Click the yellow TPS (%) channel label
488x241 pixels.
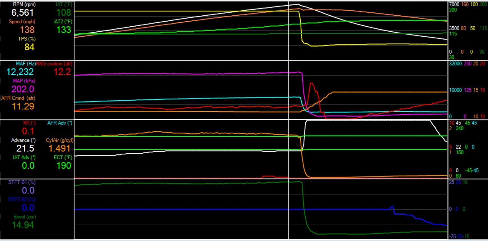pos(27,39)
